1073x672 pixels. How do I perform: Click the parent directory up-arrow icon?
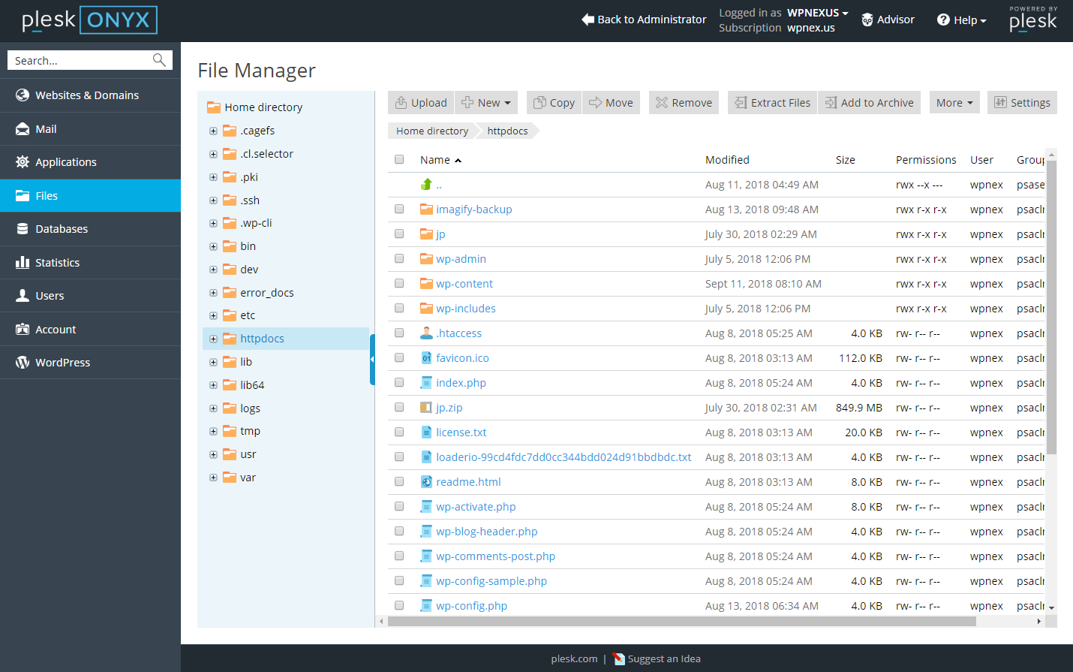pyautogui.click(x=427, y=185)
